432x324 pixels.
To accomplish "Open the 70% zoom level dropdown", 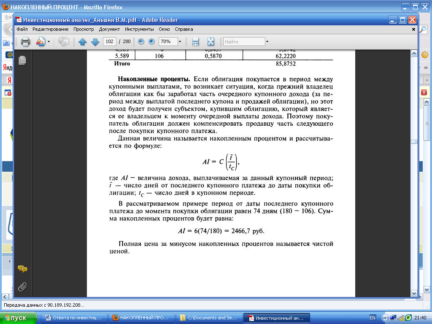I will click(x=180, y=42).
